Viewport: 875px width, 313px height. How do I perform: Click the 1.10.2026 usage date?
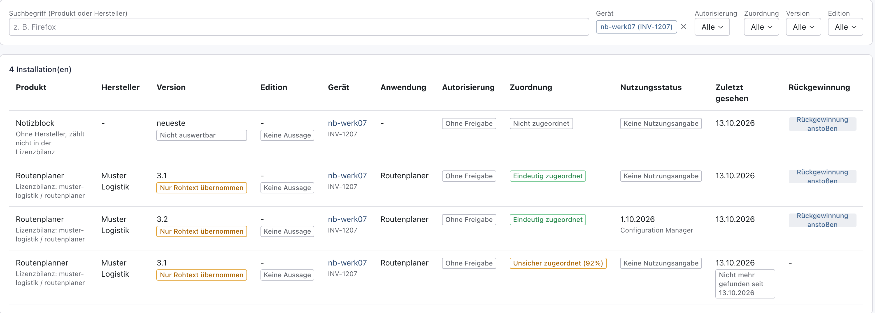pos(637,219)
